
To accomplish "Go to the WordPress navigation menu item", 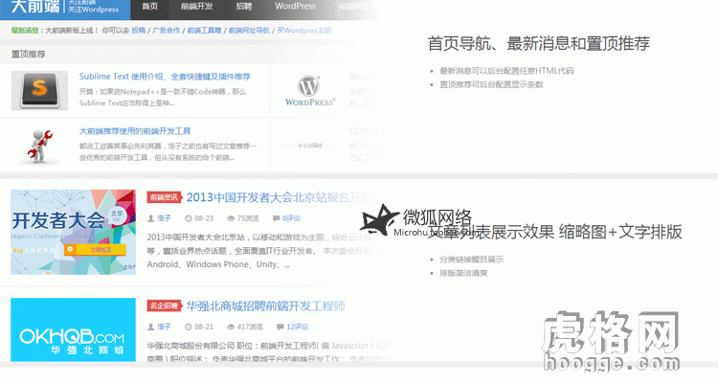I will tap(295, 7).
